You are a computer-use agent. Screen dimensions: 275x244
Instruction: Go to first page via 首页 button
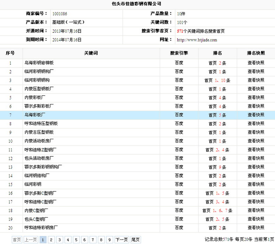17,239
